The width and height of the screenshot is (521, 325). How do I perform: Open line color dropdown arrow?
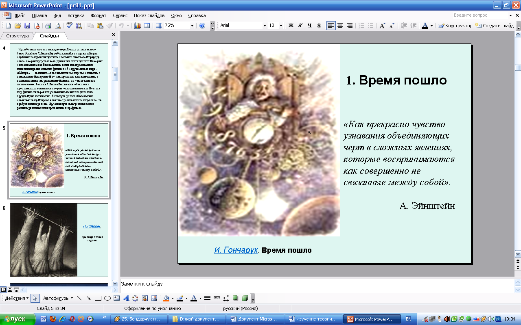tap(186, 298)
